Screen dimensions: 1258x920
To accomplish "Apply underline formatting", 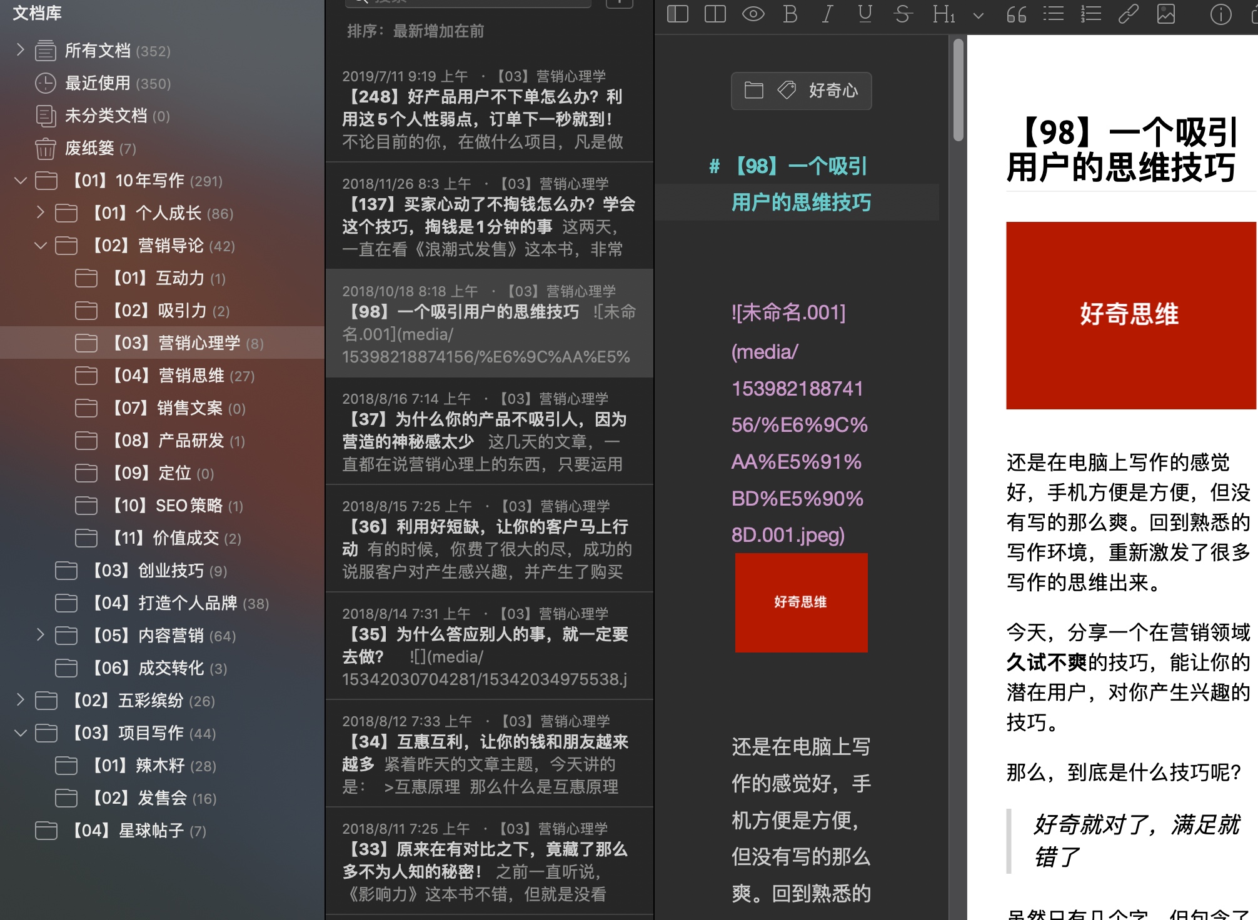I will [x=865, y=14].
